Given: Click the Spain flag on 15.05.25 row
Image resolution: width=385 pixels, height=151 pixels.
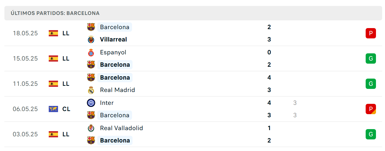Looking at the screenshot, I should point(53,58).
